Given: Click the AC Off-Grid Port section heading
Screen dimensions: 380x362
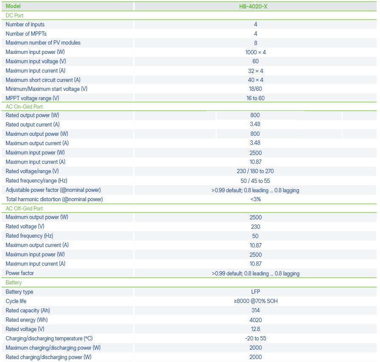Looking at the screenshot, I should 24,208.
